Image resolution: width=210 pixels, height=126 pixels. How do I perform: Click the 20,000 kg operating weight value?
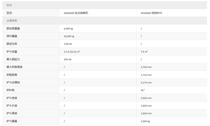pos(69,36)
